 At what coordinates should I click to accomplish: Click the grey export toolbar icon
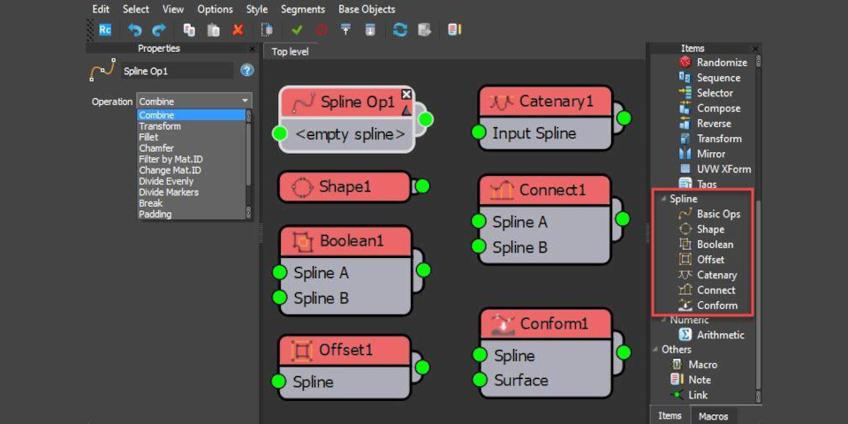point(425,30)
